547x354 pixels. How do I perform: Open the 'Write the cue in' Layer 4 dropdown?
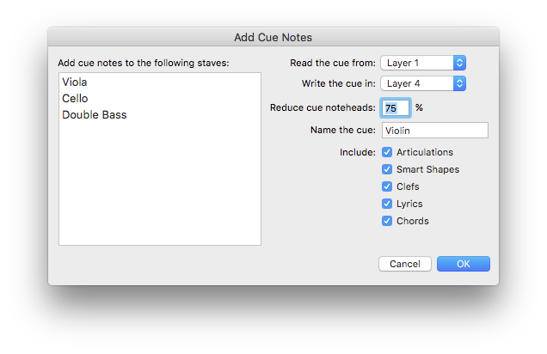tap(423, 83)
